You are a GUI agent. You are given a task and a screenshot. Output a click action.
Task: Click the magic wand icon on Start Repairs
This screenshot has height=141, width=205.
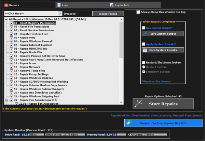pos(138,104)
